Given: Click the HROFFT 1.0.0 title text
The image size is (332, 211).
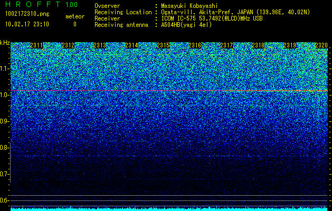Looking at the screenshot, I should [x=42, y=4].
